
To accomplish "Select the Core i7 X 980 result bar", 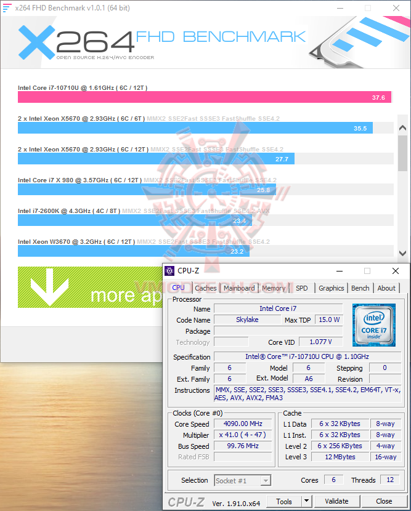I will point(147,190).
